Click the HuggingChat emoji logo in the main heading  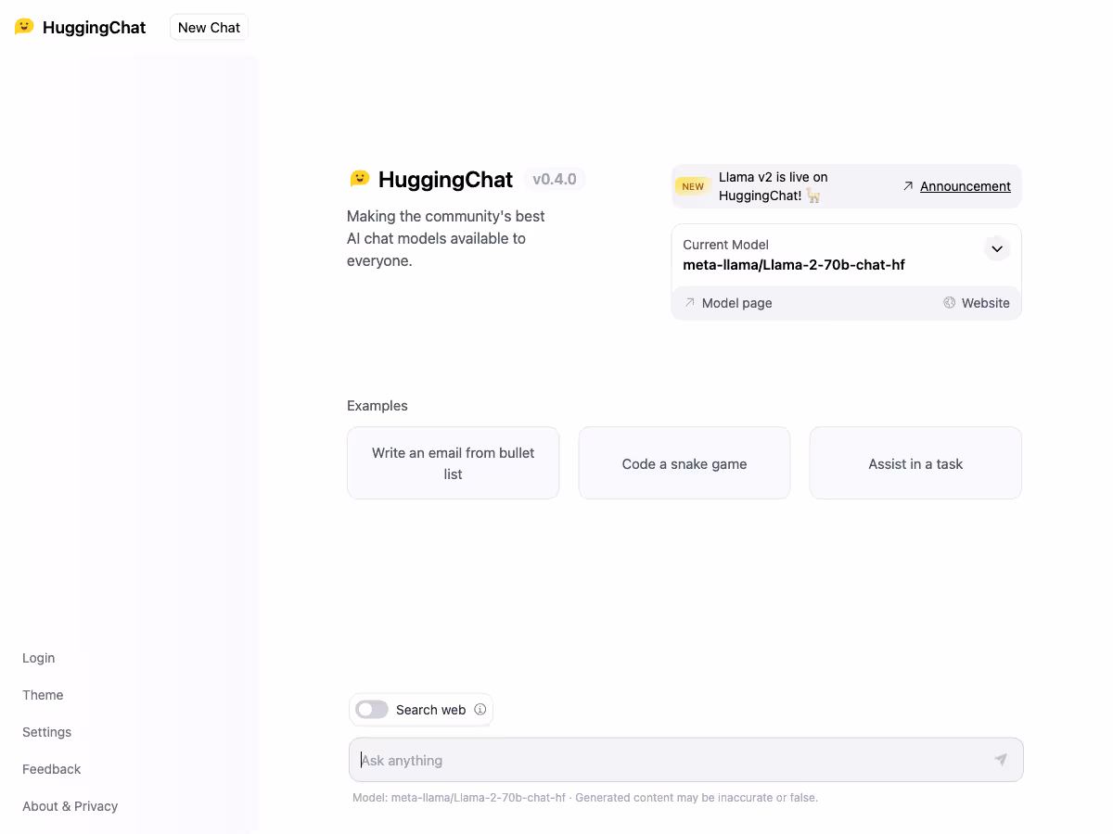(359, 178)
